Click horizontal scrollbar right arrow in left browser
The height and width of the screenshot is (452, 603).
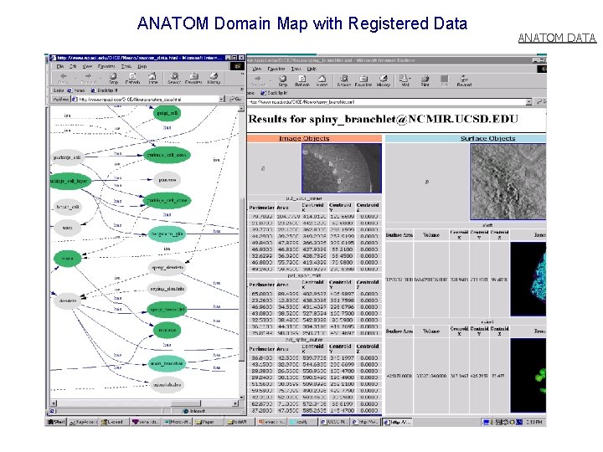(235, 403)
